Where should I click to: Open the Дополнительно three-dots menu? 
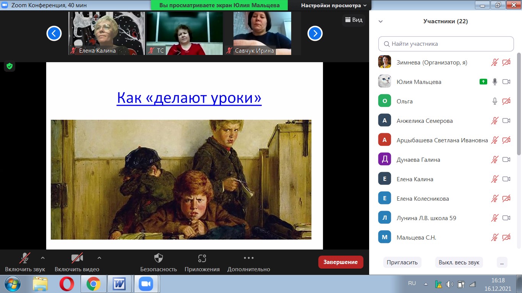point(248,258)
